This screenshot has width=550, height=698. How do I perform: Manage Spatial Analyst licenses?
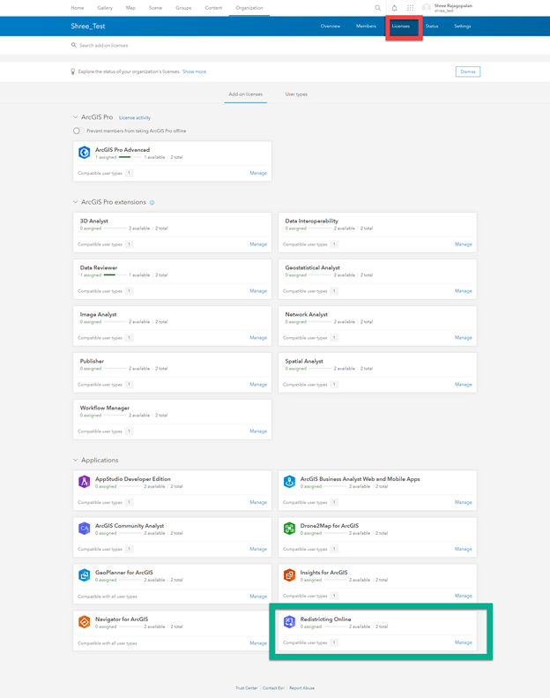(464, 385)
